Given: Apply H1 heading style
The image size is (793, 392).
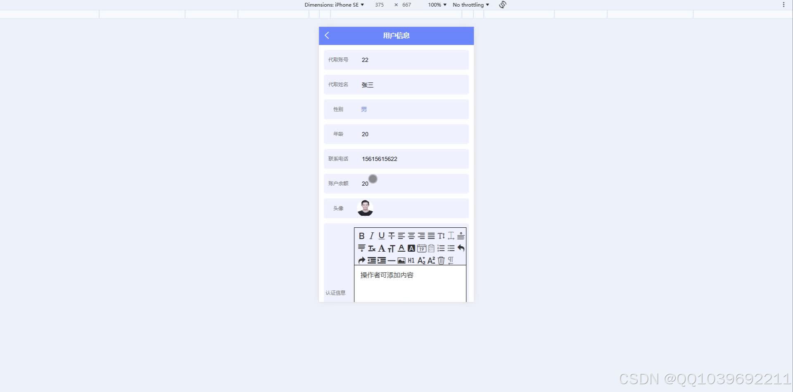Looking at the screenshot, I should pos(411,260).
